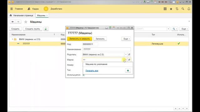Viewport: 200px width, 112px height.
Task: Click the list search field (Ctrl+F)
Action: tap(151, 29)
